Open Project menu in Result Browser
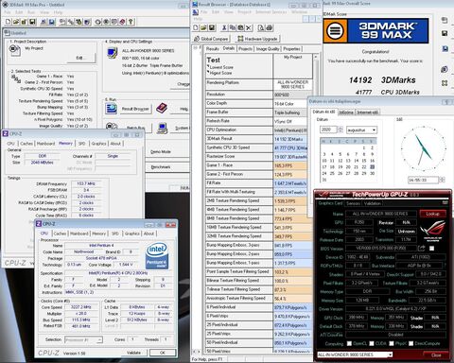This screenshot has width=454, height=363. click(244, 12)
